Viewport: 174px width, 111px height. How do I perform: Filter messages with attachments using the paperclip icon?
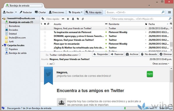83,19
